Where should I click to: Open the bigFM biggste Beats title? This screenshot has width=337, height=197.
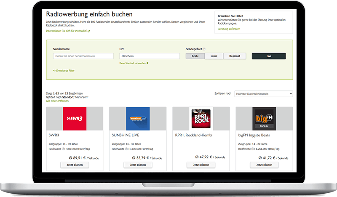(254, 136)
